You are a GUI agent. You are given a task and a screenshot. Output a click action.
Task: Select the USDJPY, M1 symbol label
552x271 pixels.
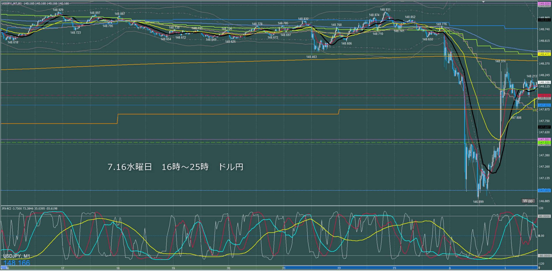(16, 256)
